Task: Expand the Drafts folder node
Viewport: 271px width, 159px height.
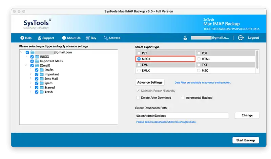Action: tap(31, 69)
